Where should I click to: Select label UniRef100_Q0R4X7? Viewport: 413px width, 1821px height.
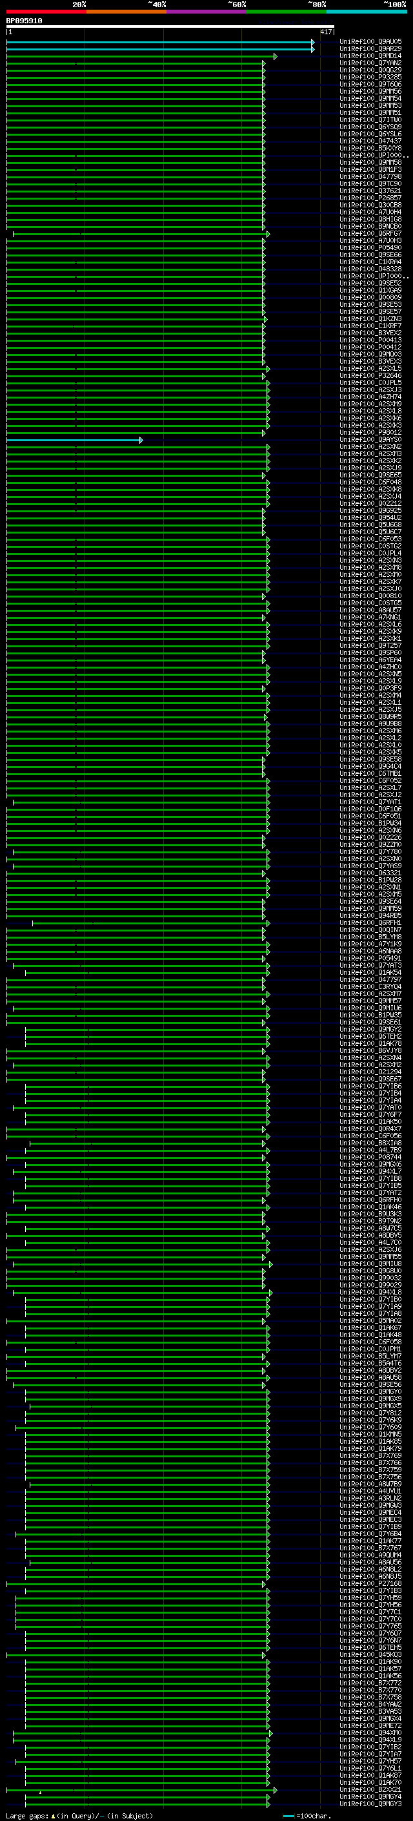[x=370, y=1129]
